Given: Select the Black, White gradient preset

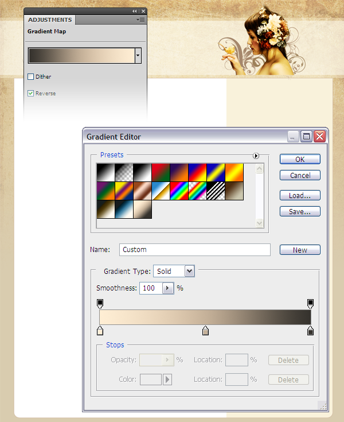Looking at the screenshot, I should (142, 172).
